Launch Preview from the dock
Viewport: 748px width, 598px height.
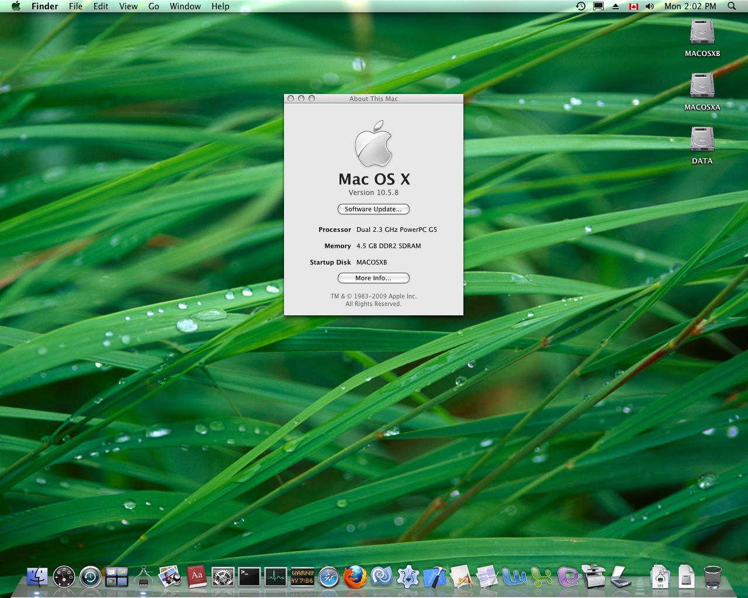point(170,577)
